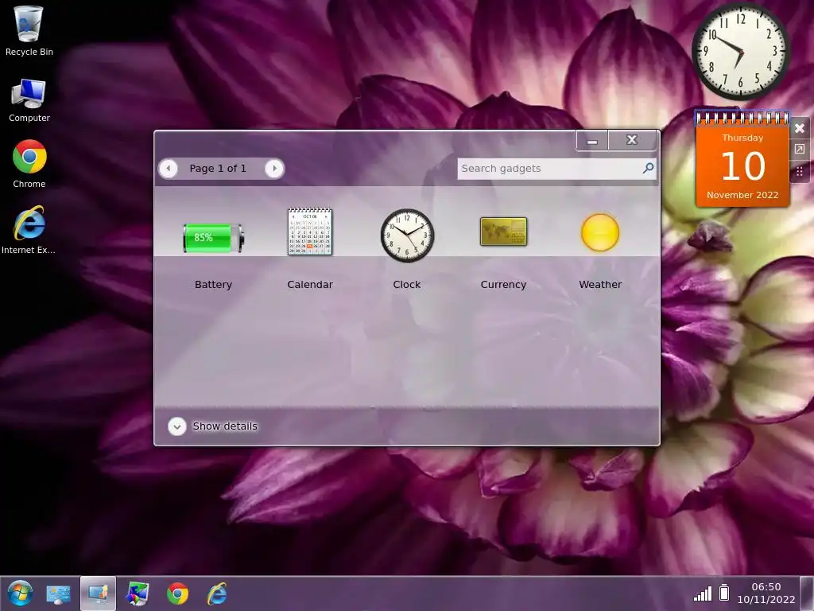Select the Currency gadget icon

(x=503, y=232)
